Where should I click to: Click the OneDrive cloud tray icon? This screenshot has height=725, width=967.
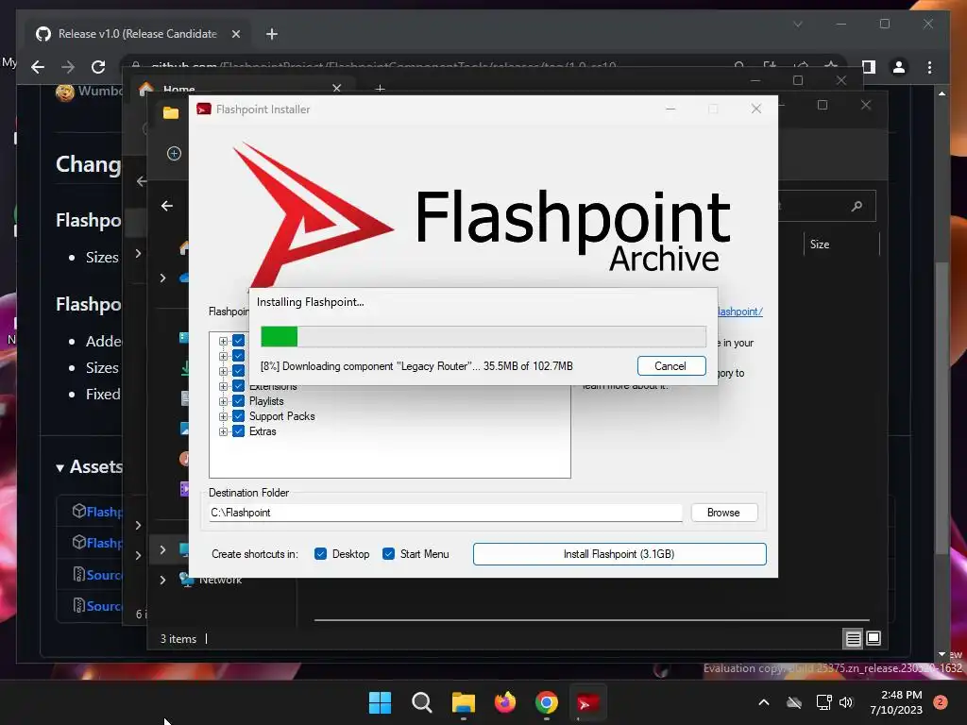[x=794, y=702]
